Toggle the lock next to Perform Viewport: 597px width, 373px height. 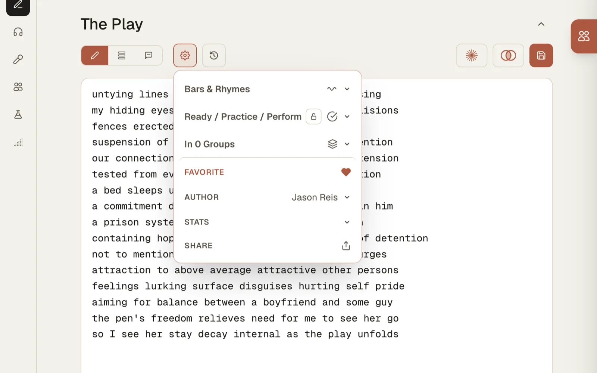click(x=313, y=116)
